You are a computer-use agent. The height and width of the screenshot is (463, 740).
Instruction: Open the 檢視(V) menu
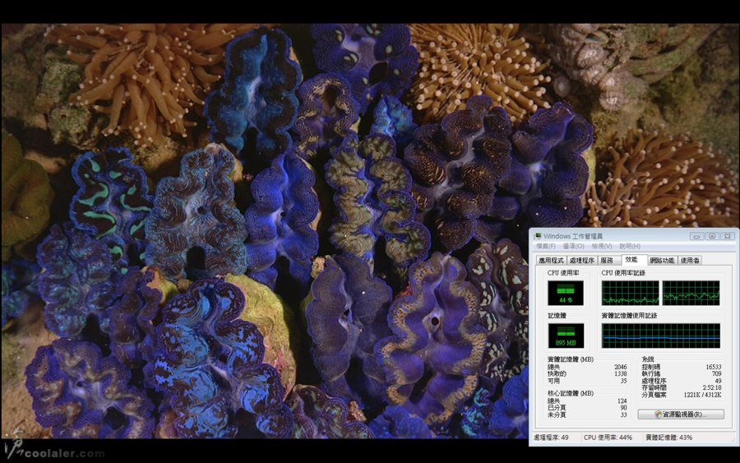click(602, 247)
